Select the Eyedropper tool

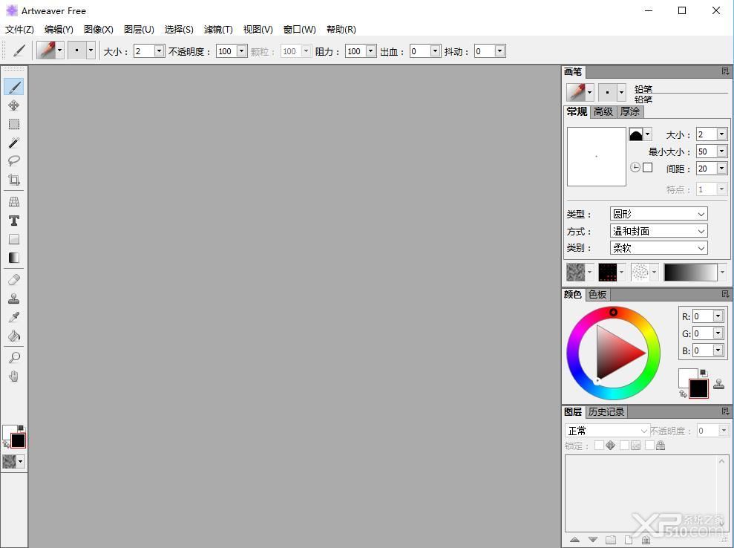[14, 317]
